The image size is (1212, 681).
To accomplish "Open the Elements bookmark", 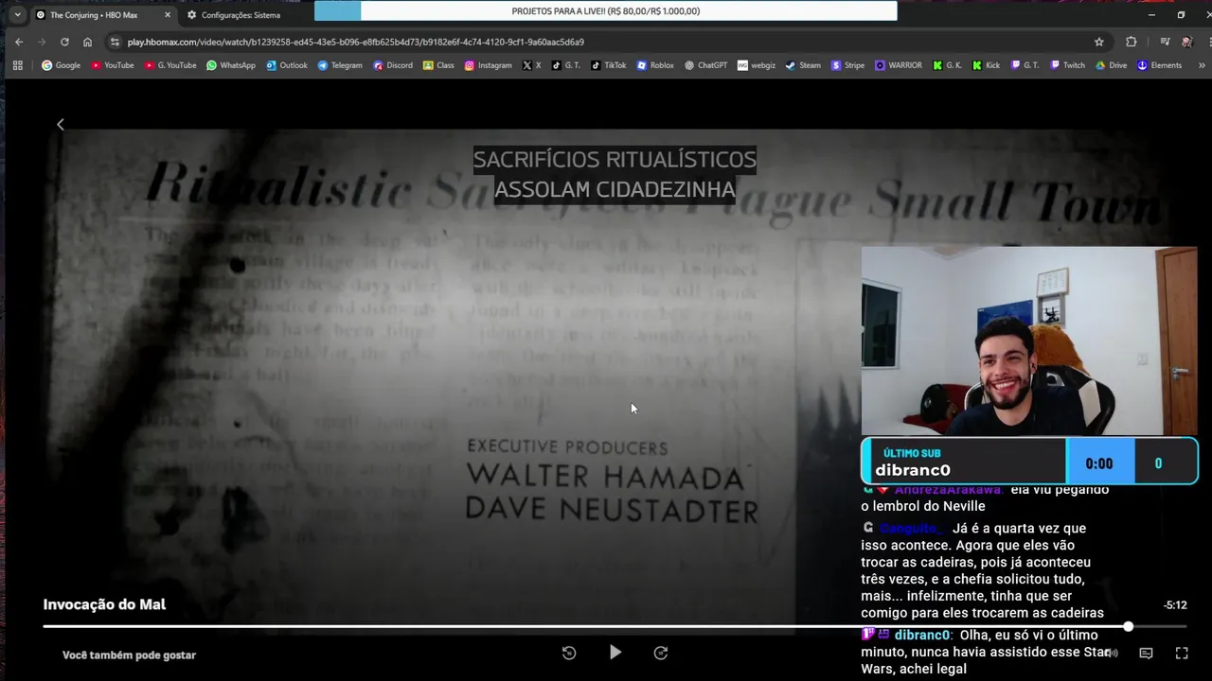I will click(x=1159, y=65).
